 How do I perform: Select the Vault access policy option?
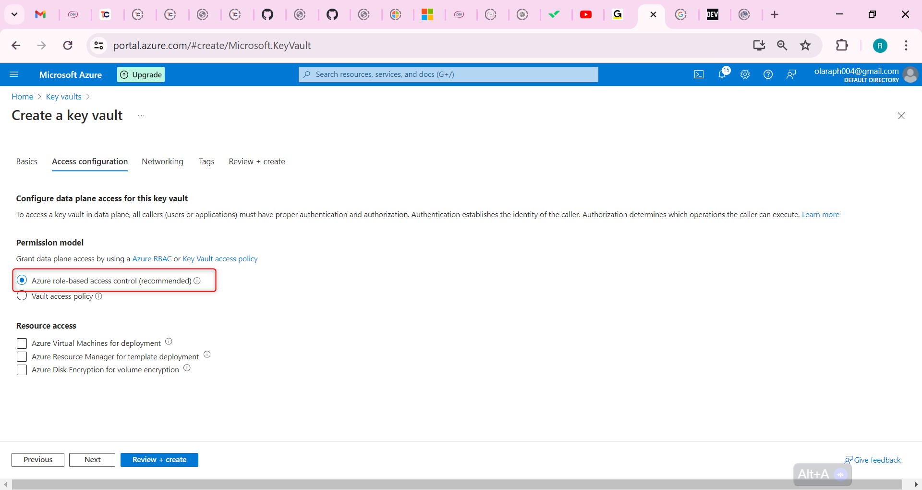click(x=22, y=296)
